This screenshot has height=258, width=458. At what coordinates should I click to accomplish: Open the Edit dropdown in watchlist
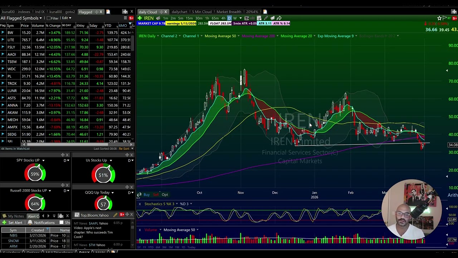pyautogui.click(x=67, y=18)
